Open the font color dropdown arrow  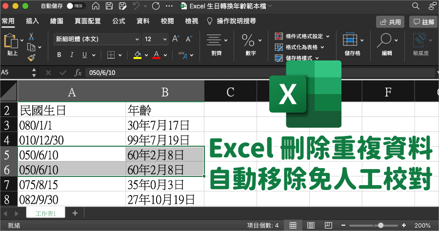(165, 55)
